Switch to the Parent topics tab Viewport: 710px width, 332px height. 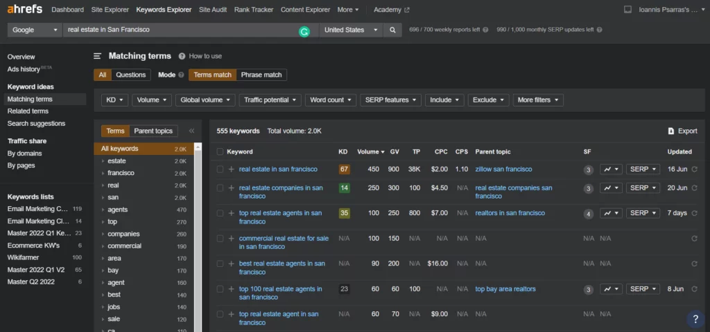pos(153,131)
